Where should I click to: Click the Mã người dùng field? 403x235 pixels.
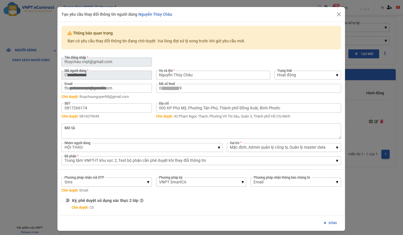pyautogui.click(x=106, y=75)
